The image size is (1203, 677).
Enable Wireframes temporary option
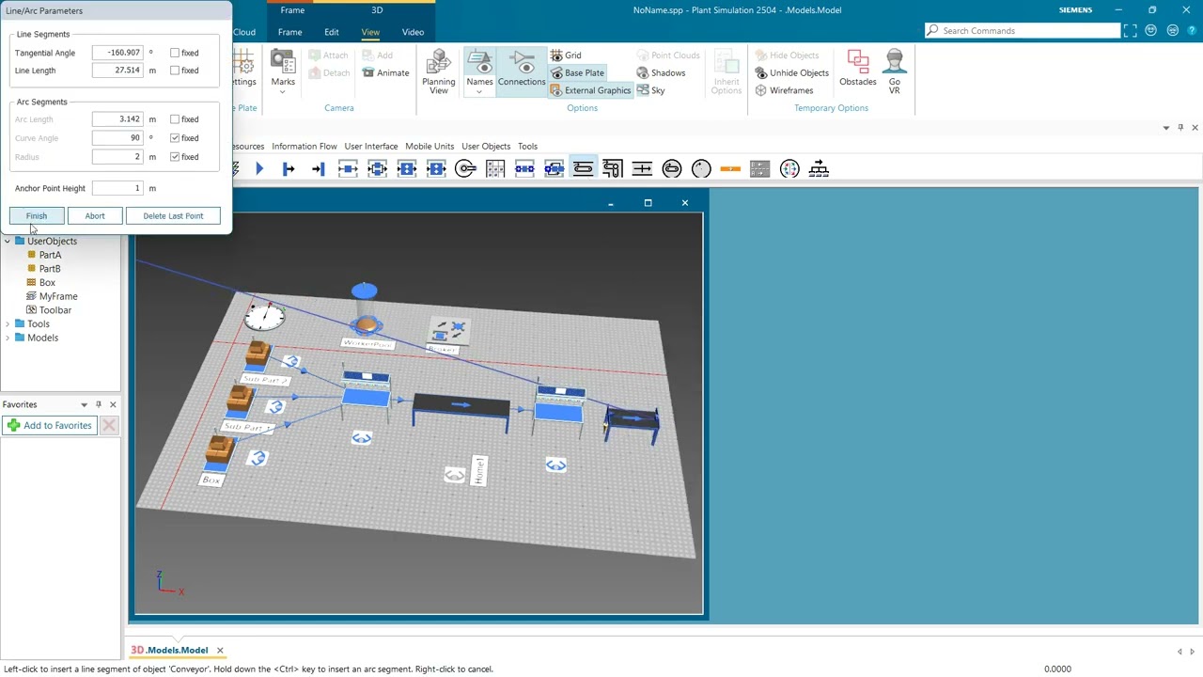[785, 90]
